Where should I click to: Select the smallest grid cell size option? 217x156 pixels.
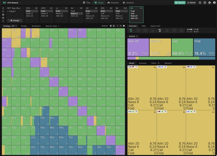117,26
